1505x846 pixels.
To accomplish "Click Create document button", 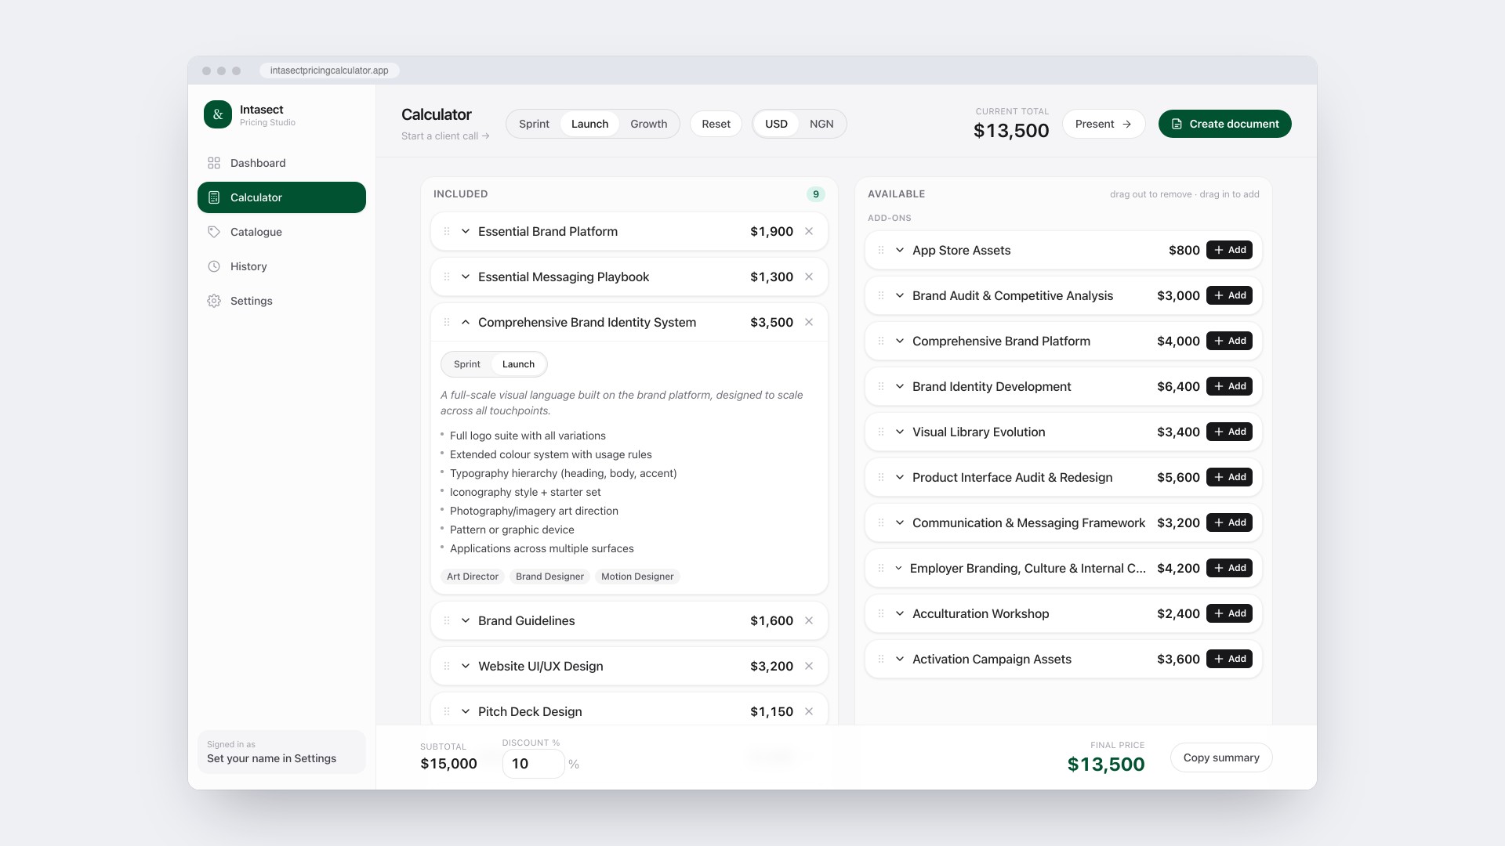I will 1224,124.
